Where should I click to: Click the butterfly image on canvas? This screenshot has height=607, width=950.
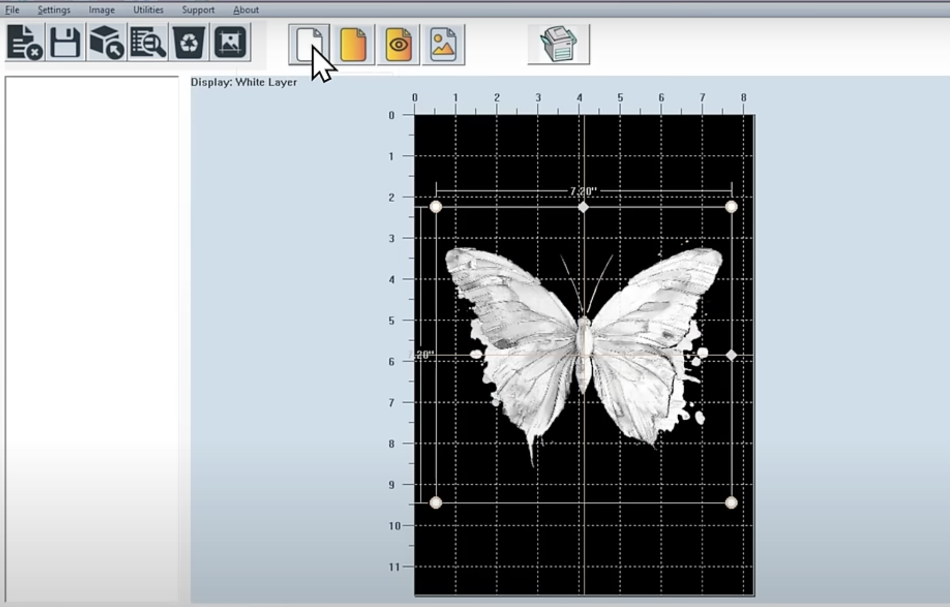583,354
